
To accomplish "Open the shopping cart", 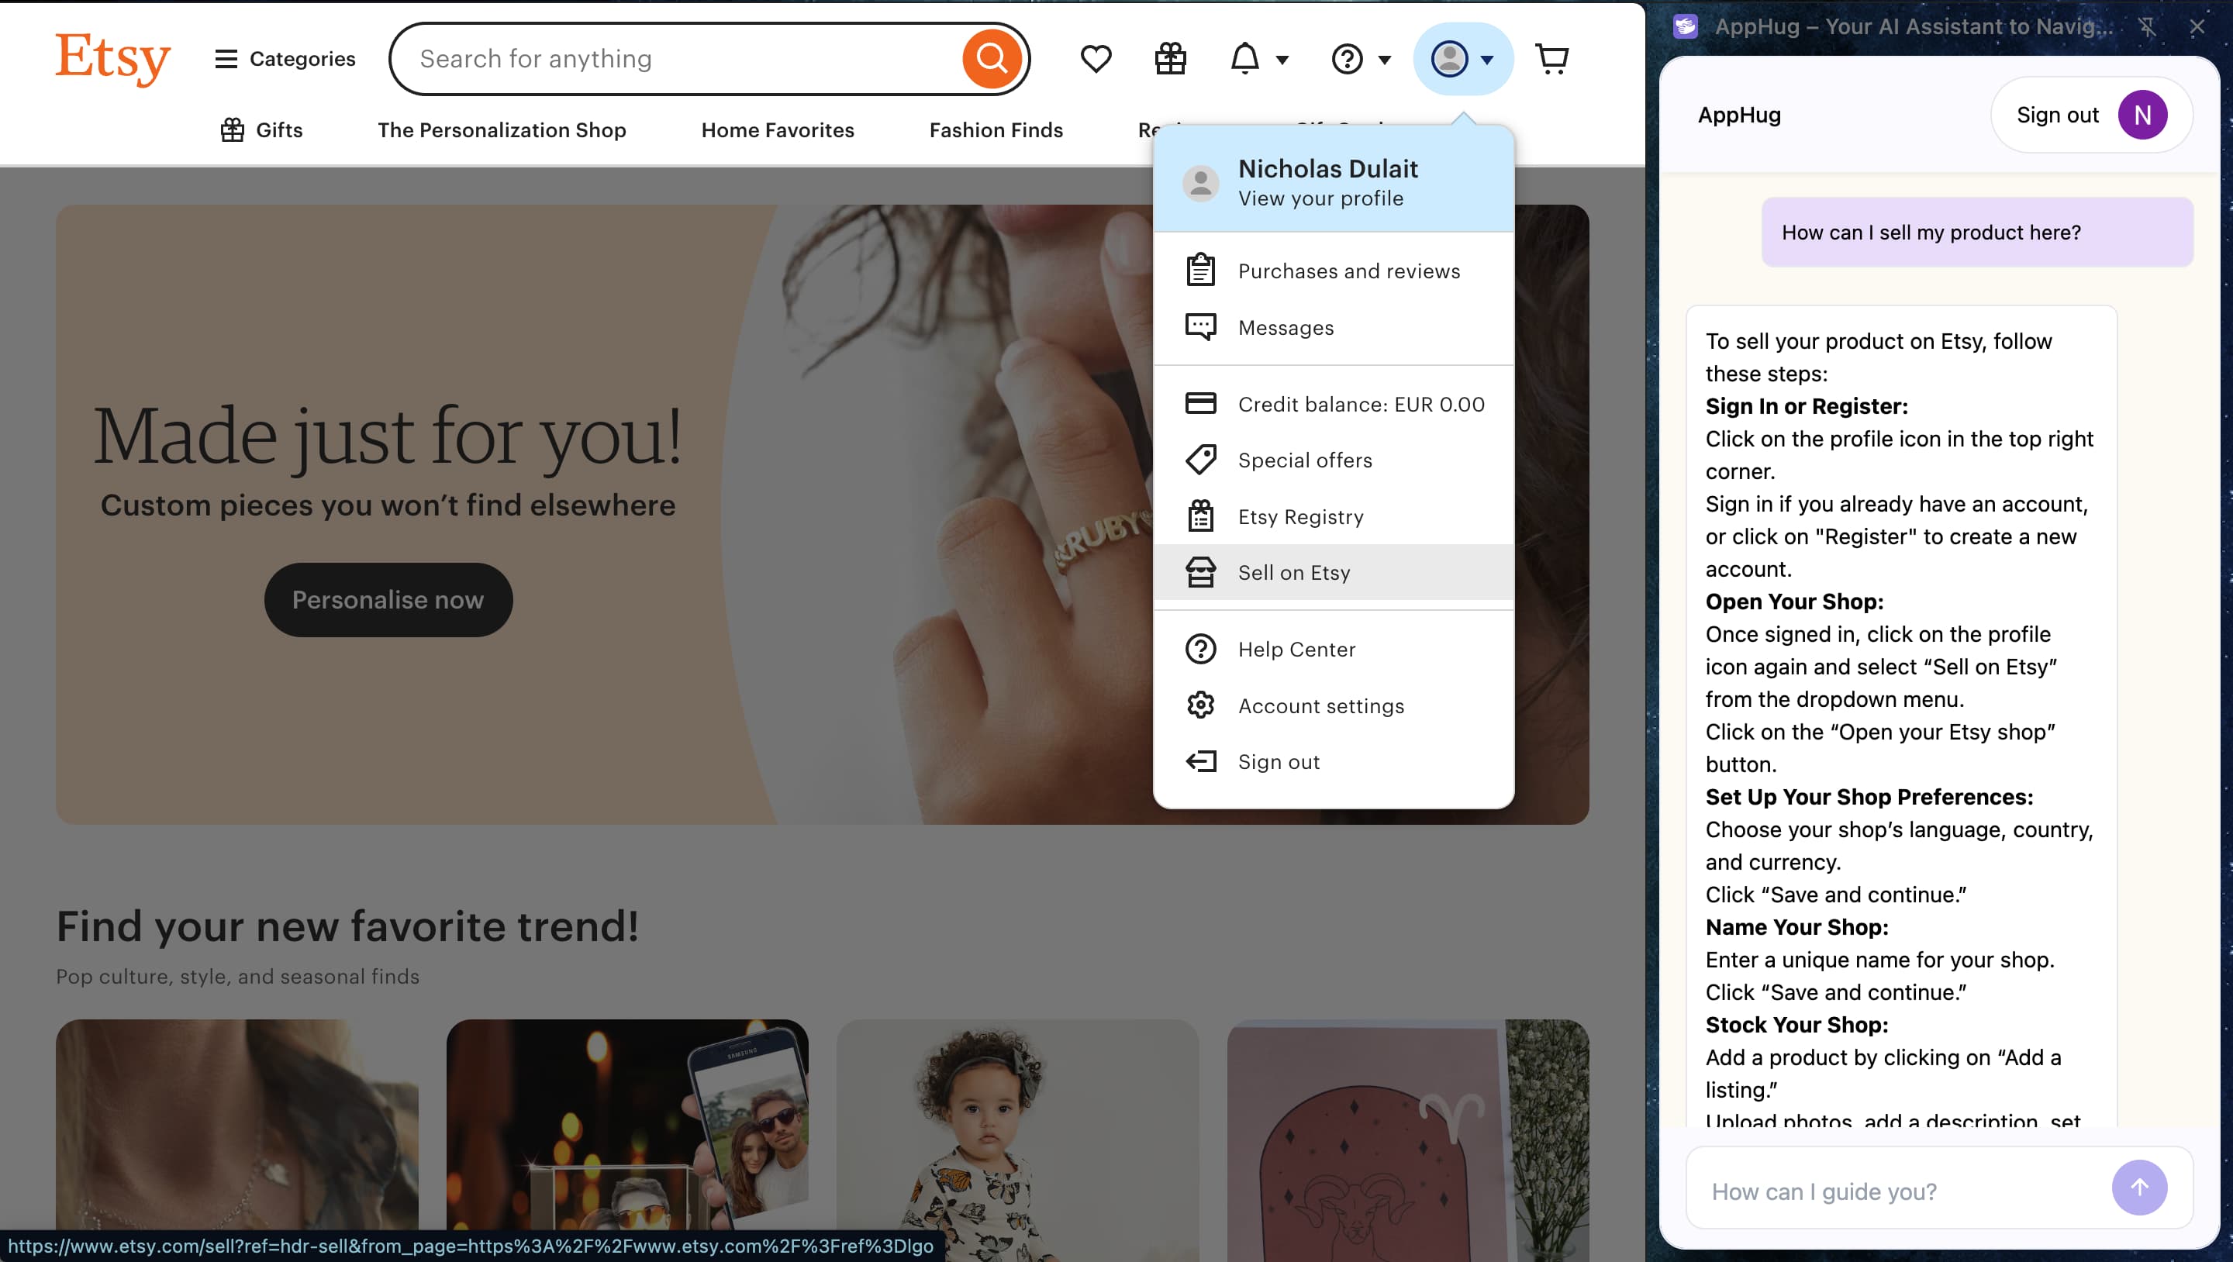I will point(1551,59).
